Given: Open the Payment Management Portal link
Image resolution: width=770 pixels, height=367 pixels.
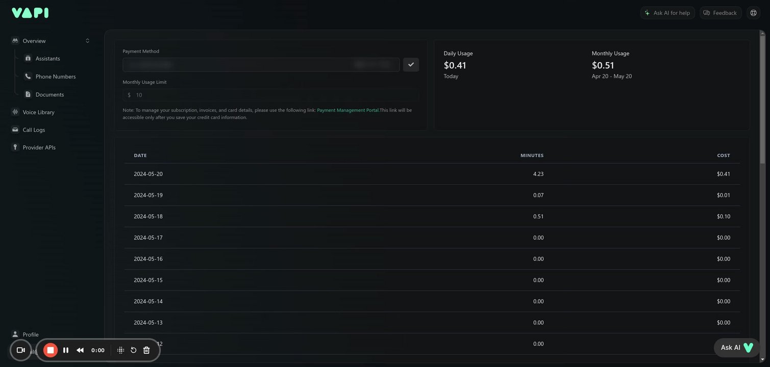Looking at the screenshot, I should (x=347, y=110).
